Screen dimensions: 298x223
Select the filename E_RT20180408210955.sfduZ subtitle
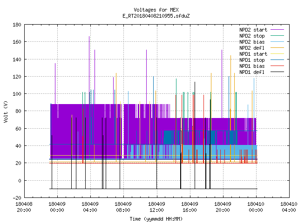click(x=156, y=16)
